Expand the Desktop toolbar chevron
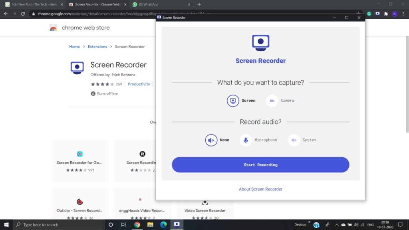 (x=309, y=222)
